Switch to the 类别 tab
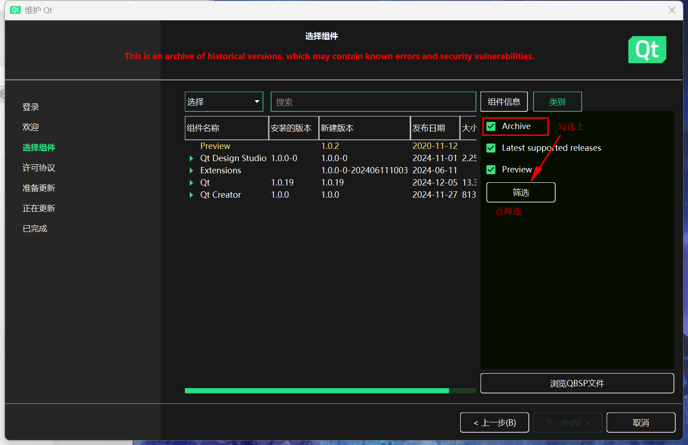688x445 pixels. point(557,102)
